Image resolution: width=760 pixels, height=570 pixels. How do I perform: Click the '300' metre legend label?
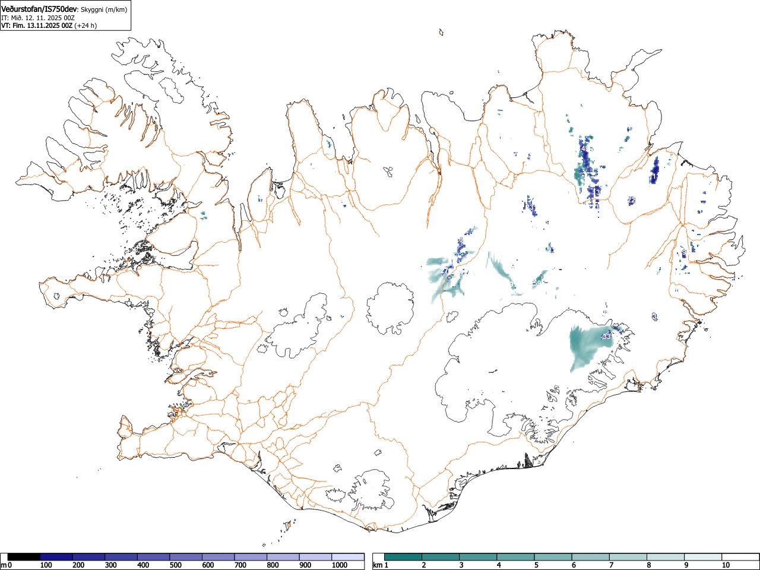[x=111, y=565]
